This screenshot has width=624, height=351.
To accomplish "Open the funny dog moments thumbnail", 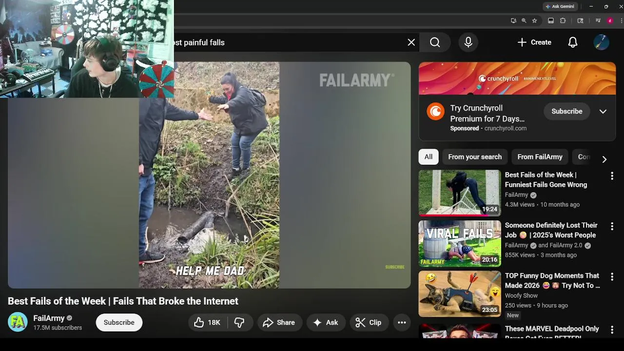I will 460,294.
